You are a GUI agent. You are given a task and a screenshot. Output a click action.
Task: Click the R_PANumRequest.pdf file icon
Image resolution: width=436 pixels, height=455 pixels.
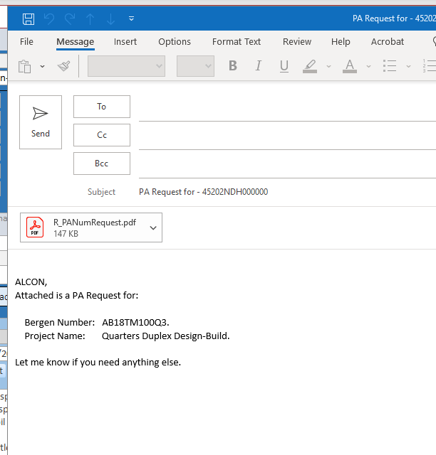[35, 227]
